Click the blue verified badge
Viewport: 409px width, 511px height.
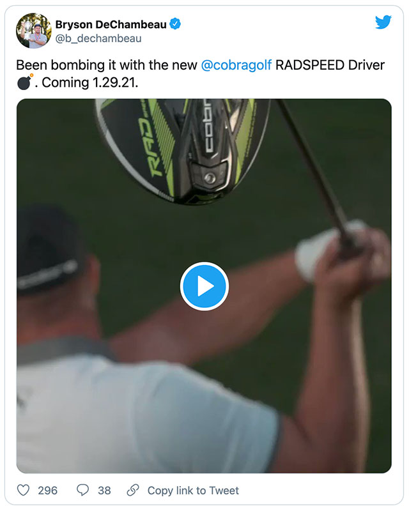pyautogui.click(x=174, y=24)
